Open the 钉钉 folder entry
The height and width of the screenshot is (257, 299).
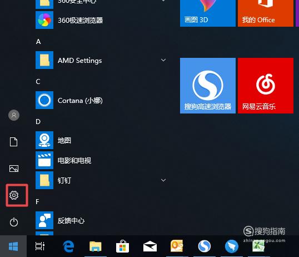click(102, 180)
